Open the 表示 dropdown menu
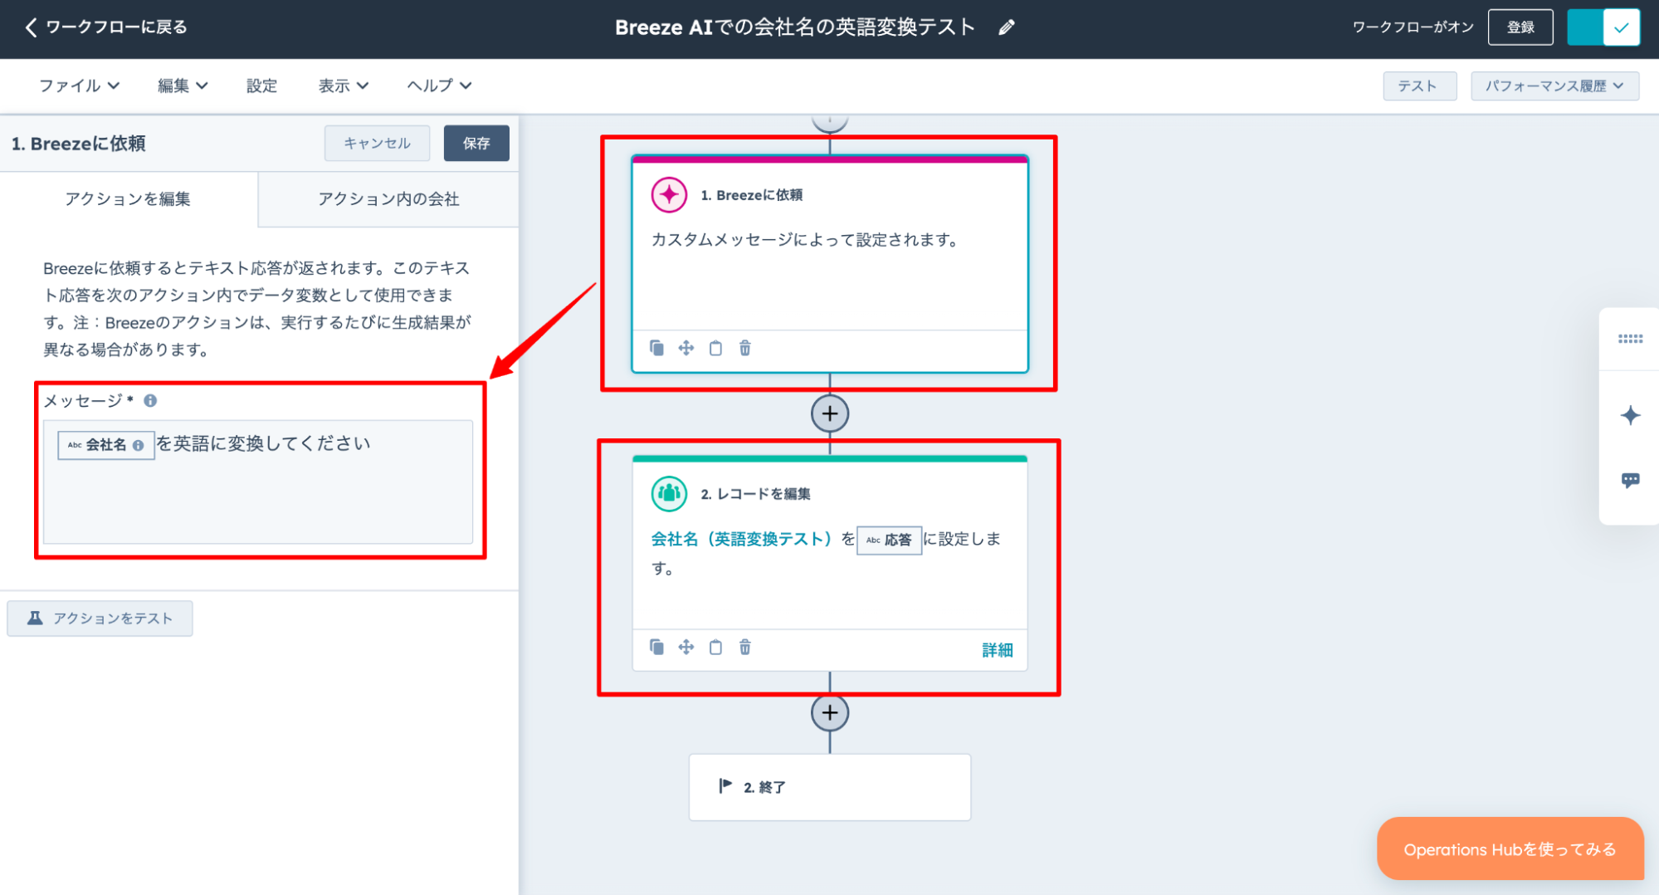Viewport: 1659px width, 895px height. pos(343,86)
